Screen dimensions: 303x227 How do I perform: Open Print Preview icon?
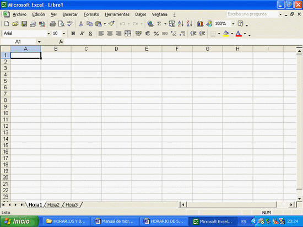(61, 24)
